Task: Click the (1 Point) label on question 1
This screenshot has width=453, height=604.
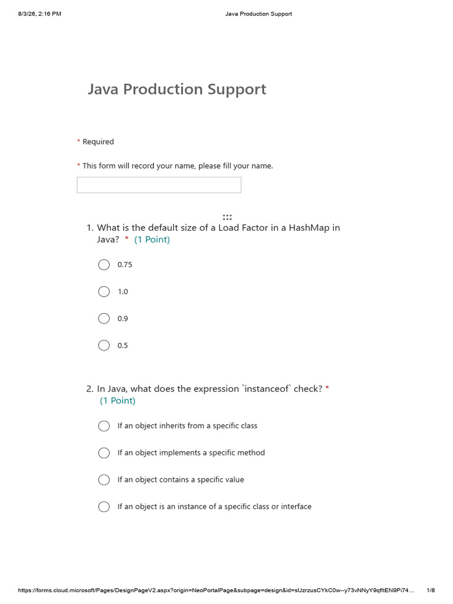Action: (152, 239)
